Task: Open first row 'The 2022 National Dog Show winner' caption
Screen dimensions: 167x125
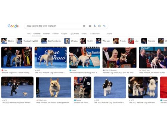Action: pyautogui.click(x=50, y=73)
